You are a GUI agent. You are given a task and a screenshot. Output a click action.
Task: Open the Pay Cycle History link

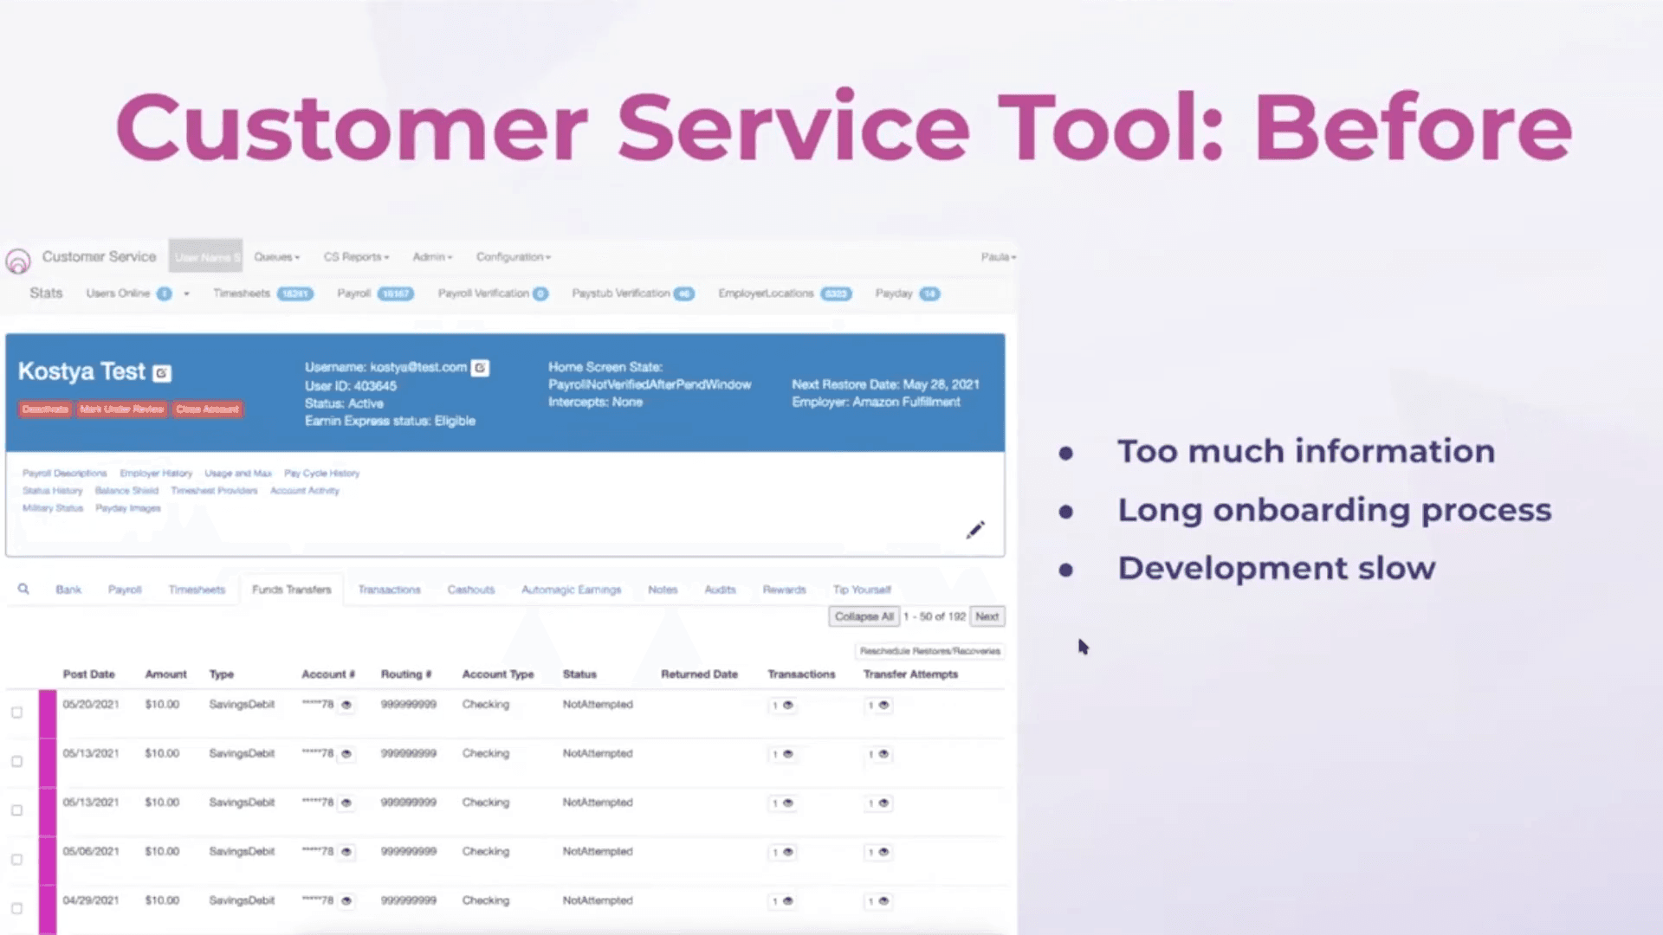321,473
